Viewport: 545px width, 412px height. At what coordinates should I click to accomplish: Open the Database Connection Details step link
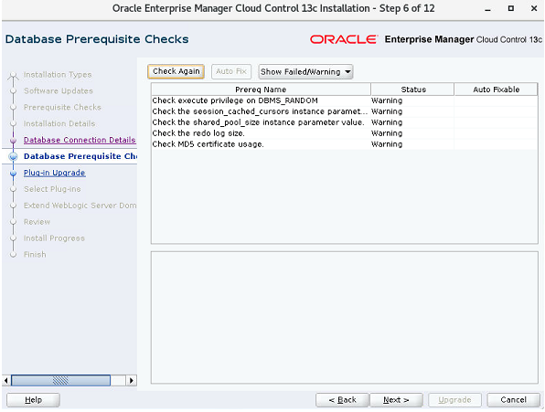[x=80, y=140]
